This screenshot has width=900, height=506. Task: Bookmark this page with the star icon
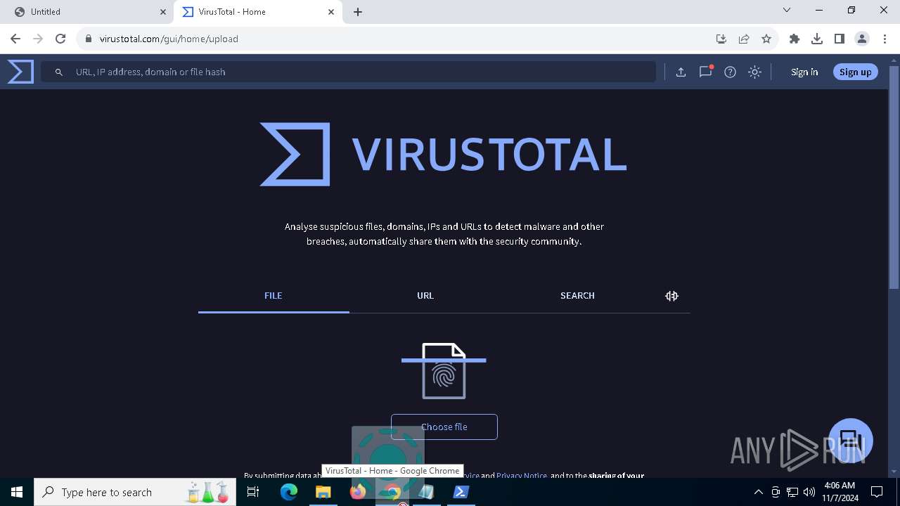point(766,39)
